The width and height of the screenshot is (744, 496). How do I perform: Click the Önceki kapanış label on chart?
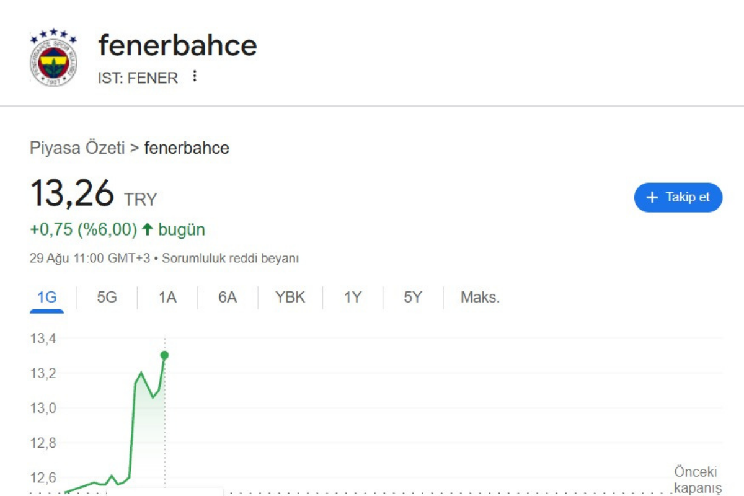click(x=697, y=480)
